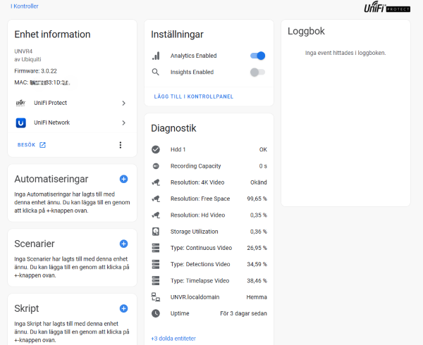Open Type: Timelapse Video entity
The height and width of the screenshot is (345, 423).
pyautogui.click(x=209, y=281)
